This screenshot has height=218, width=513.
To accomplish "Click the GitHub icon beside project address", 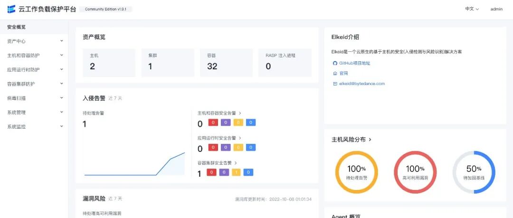I will coord(335,63).
